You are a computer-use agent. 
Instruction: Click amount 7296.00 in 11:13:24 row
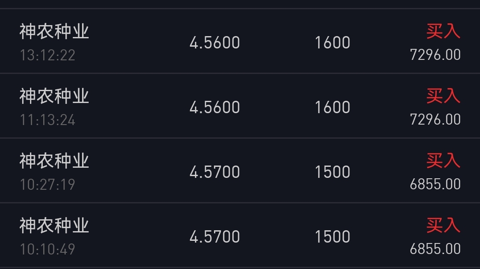pos(435,119)
